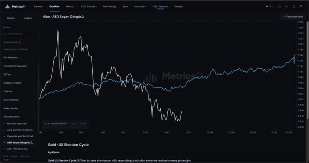Click the MetricsFi logo
This screenshot has width=309, height=163.
pyautogui.click(x=15, y=6)
